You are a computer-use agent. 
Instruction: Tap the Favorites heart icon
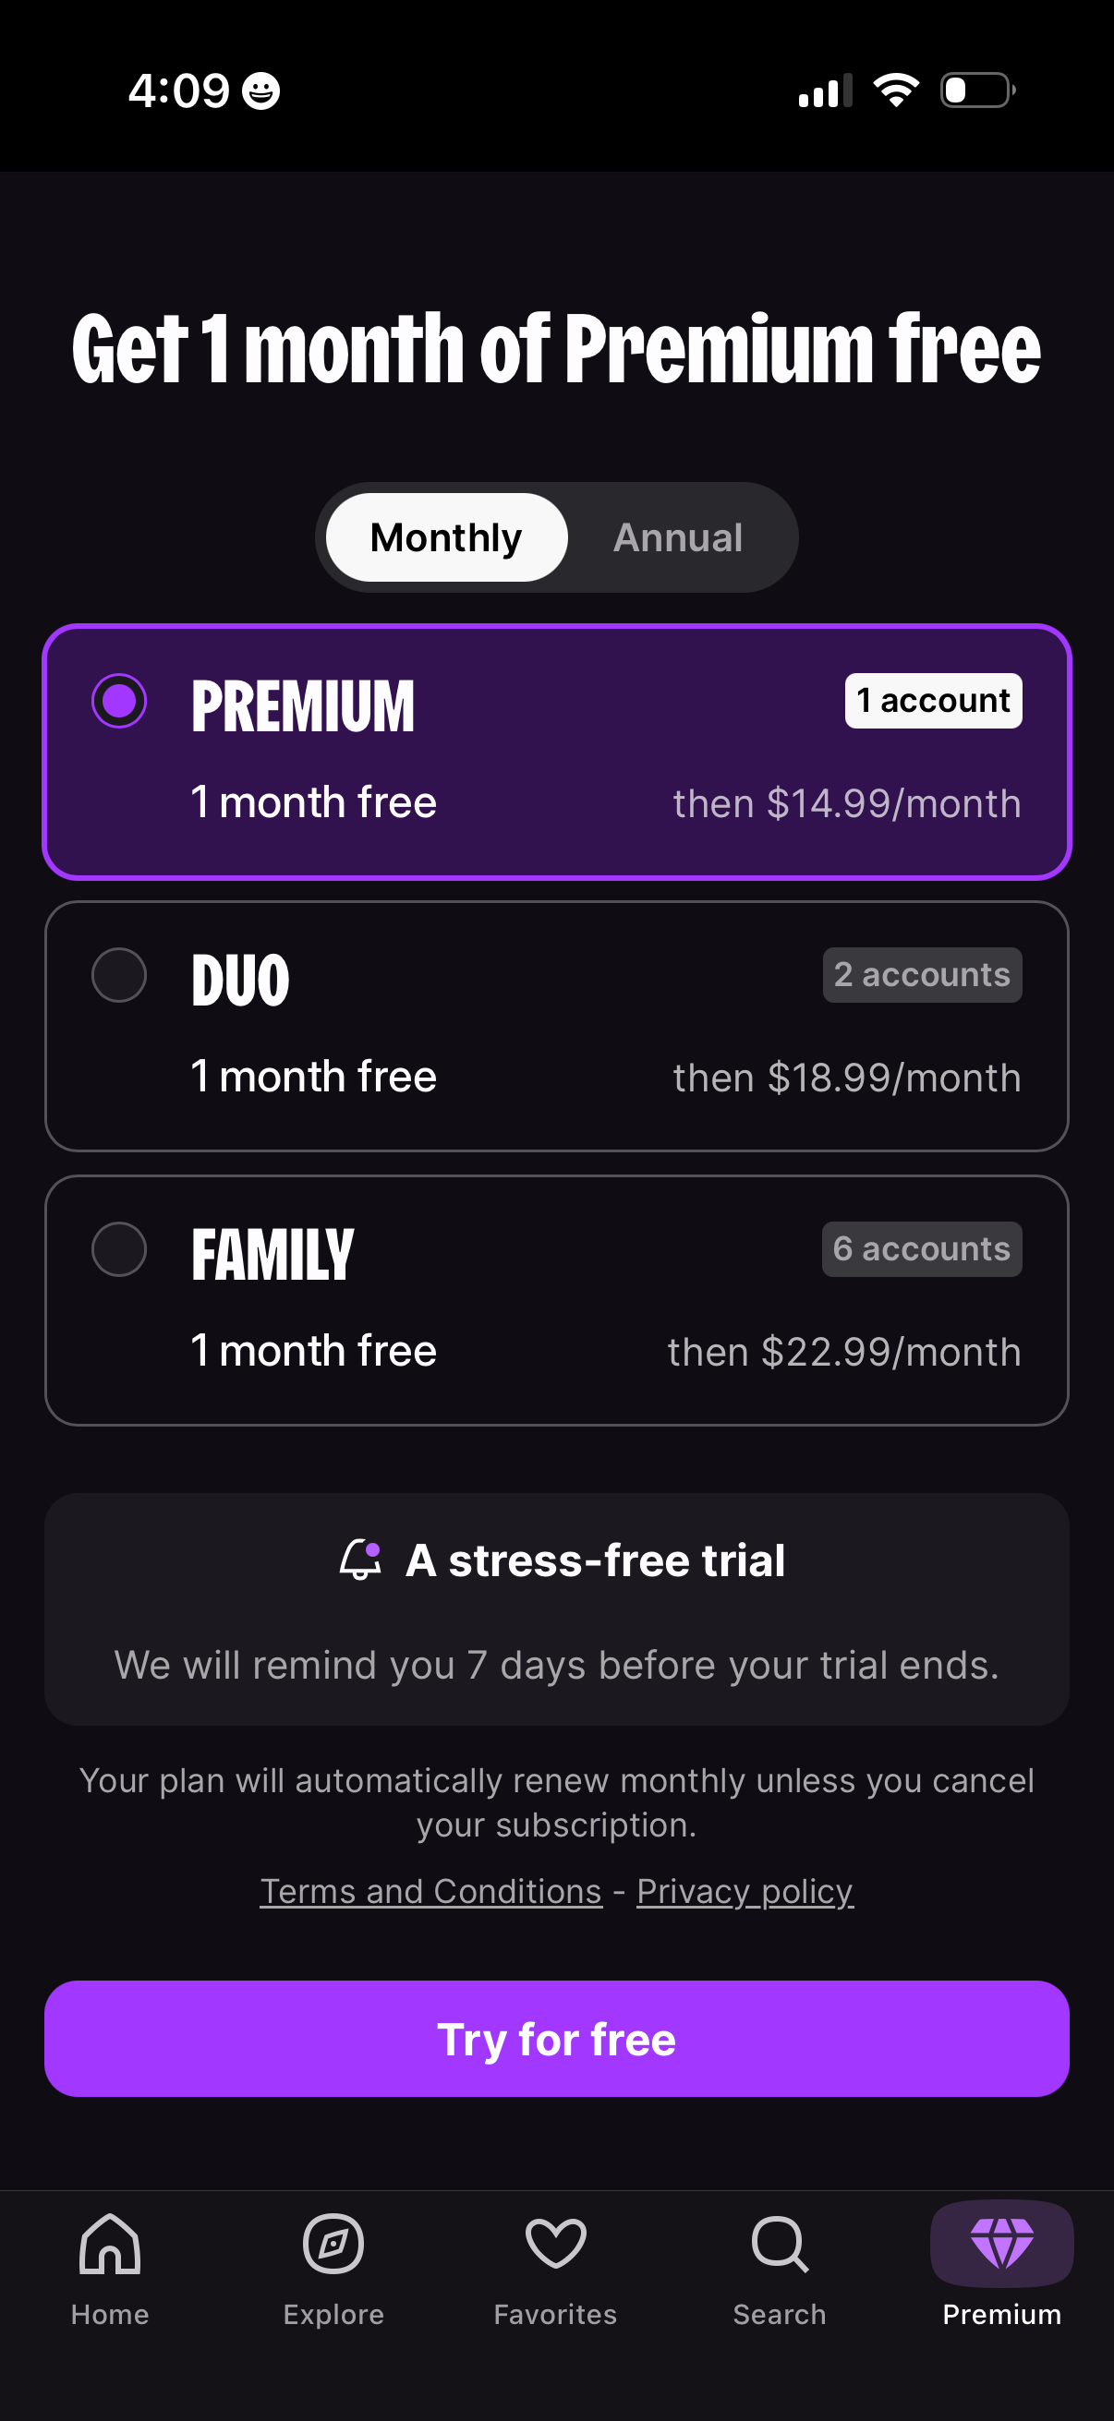point(555,2245)
